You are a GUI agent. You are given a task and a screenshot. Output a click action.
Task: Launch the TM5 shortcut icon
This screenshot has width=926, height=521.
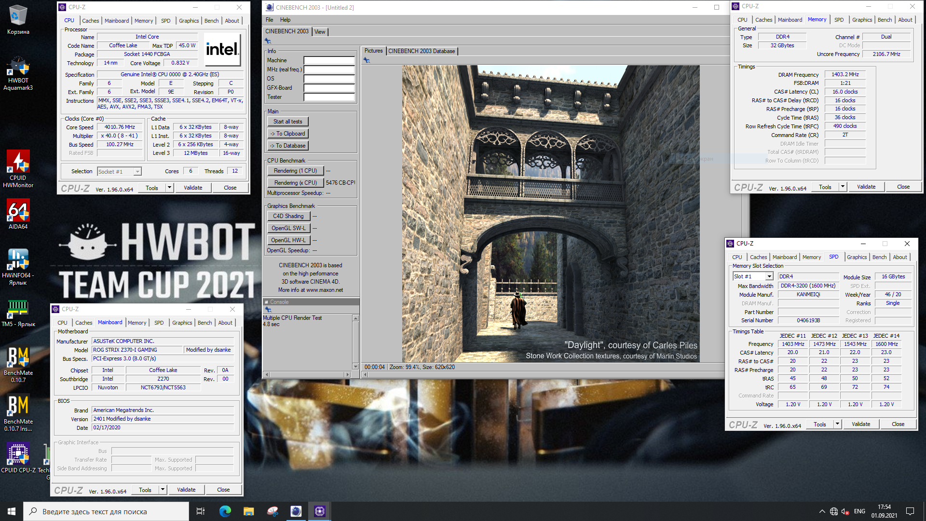click(18, 313)
